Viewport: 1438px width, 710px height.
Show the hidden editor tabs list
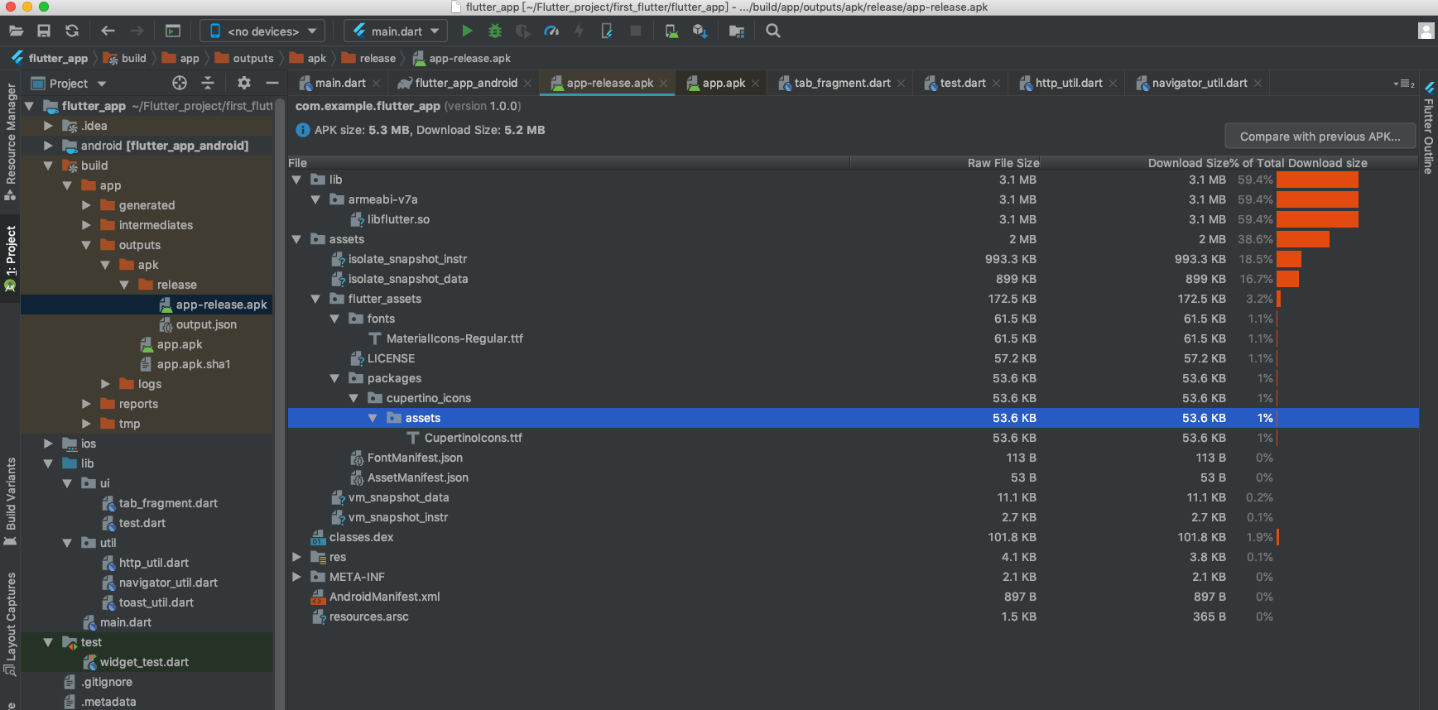coord(1403,84)
